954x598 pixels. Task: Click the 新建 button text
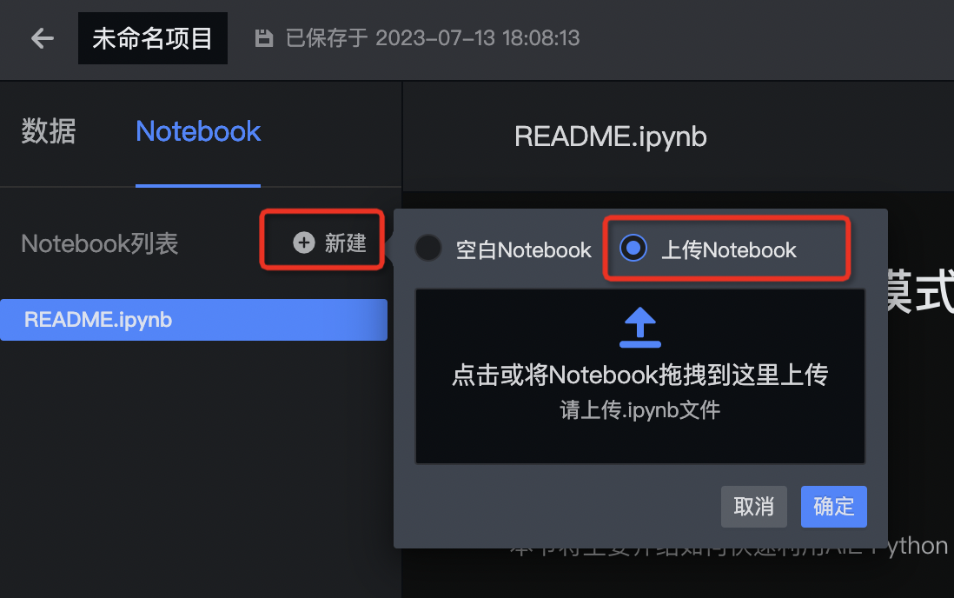345,243
